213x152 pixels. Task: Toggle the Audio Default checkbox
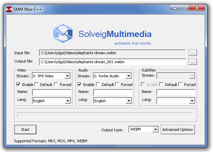click(98, 84)
